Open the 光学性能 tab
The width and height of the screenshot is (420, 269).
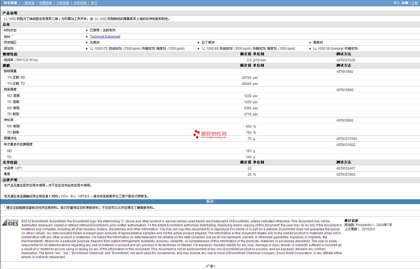(80, 3)
